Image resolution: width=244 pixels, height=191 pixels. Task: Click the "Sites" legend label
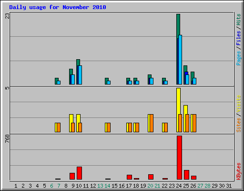click(x=238, y=125)
